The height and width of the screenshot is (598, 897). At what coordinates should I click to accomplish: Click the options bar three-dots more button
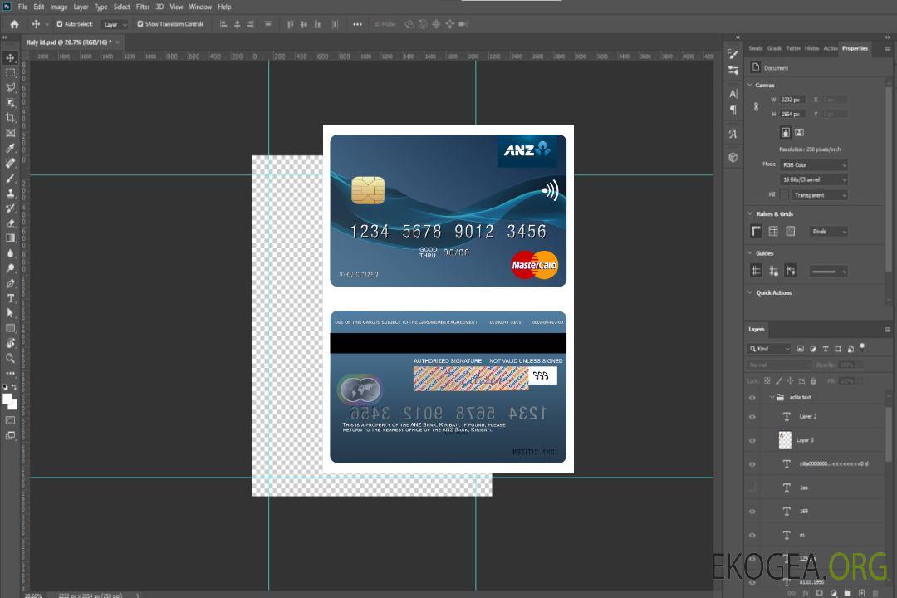pyautogui.click(x=357, y=24)
